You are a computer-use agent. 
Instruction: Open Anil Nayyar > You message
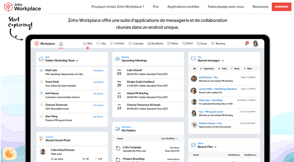(224, 79)
